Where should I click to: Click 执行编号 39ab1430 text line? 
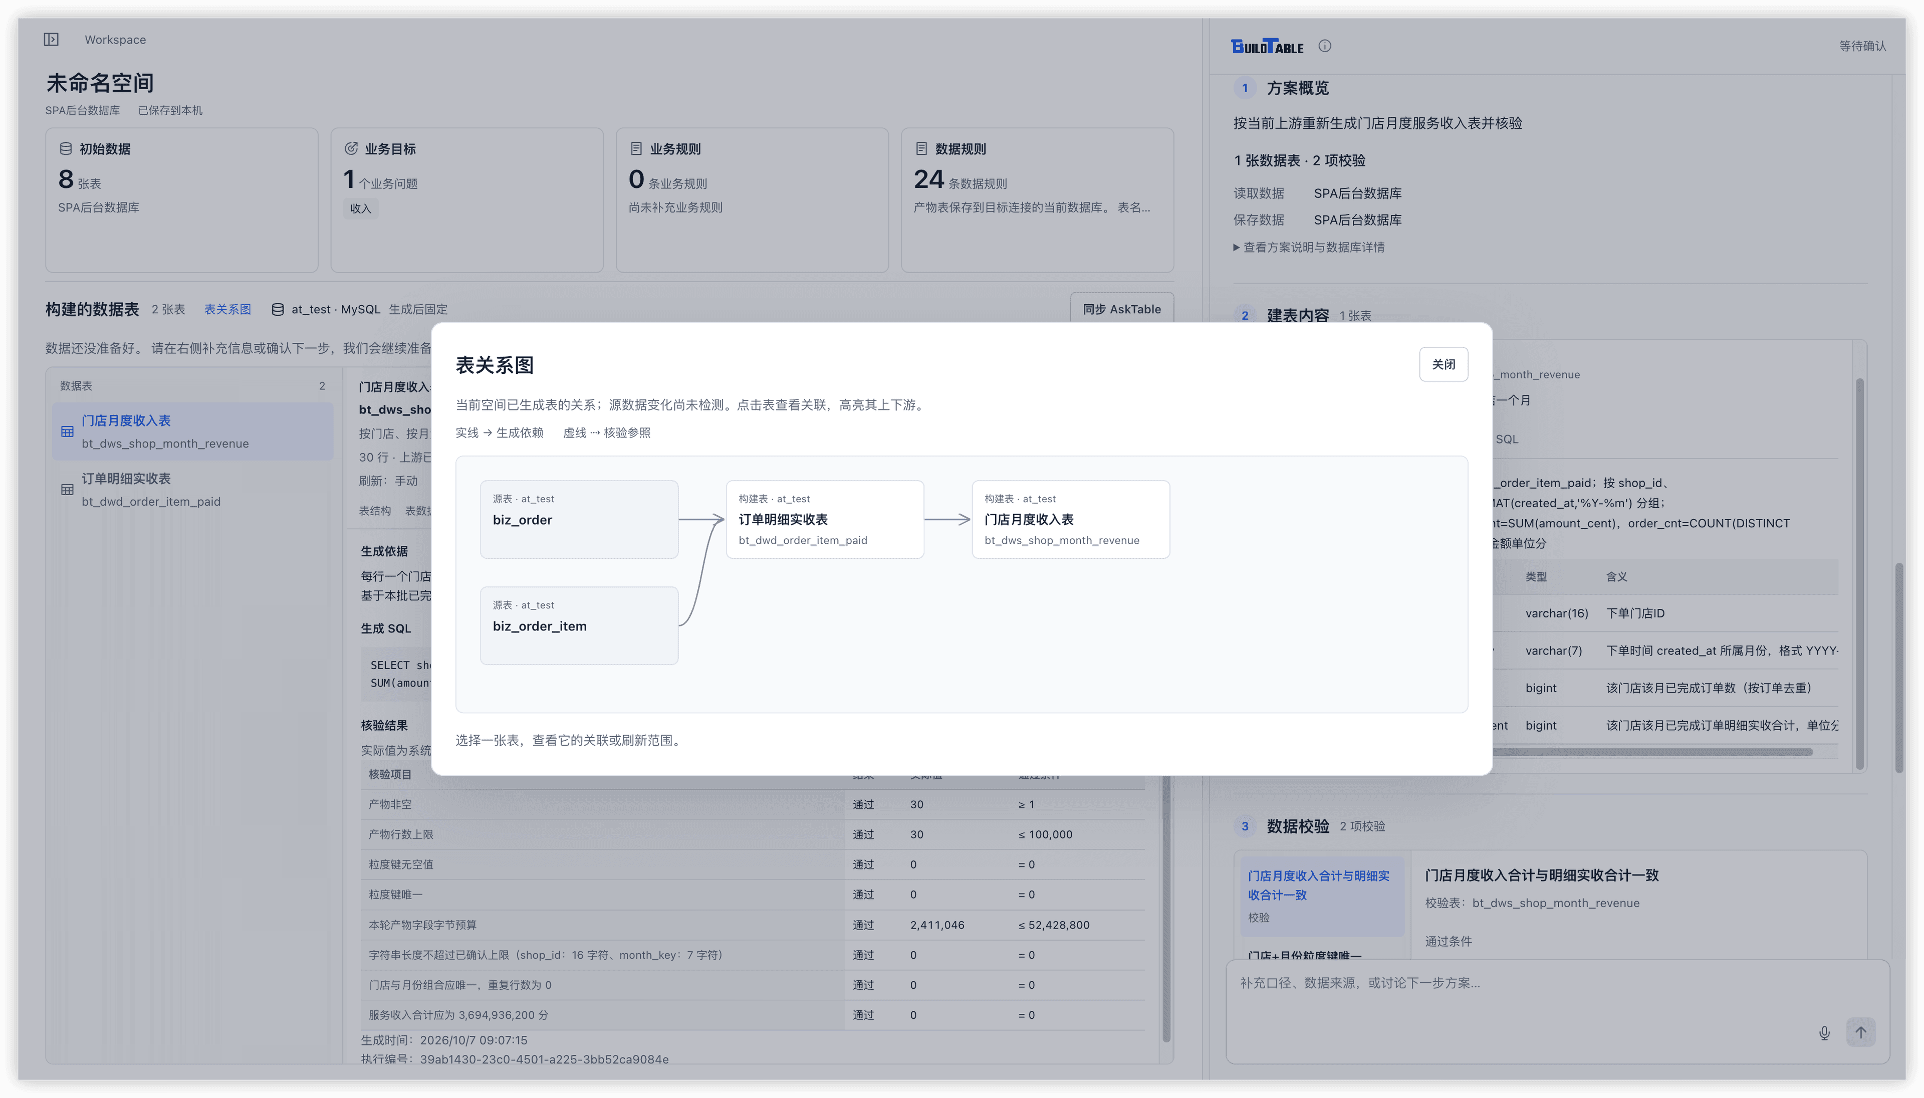[x=515, y=1059]
